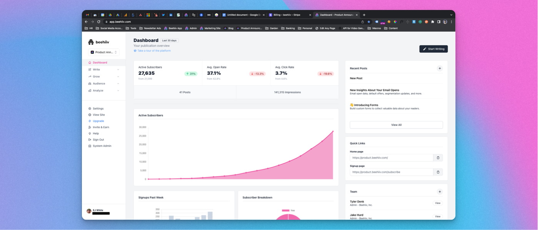This screenshot has width=538, height=230.
Task: Expand the Analyze menu in sidebar
Action: pyautogui.click(x=104, y=91)
